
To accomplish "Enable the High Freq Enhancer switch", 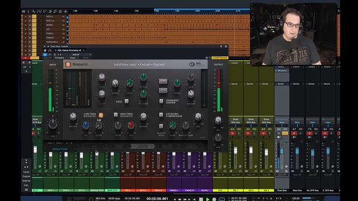I will 116,114.
